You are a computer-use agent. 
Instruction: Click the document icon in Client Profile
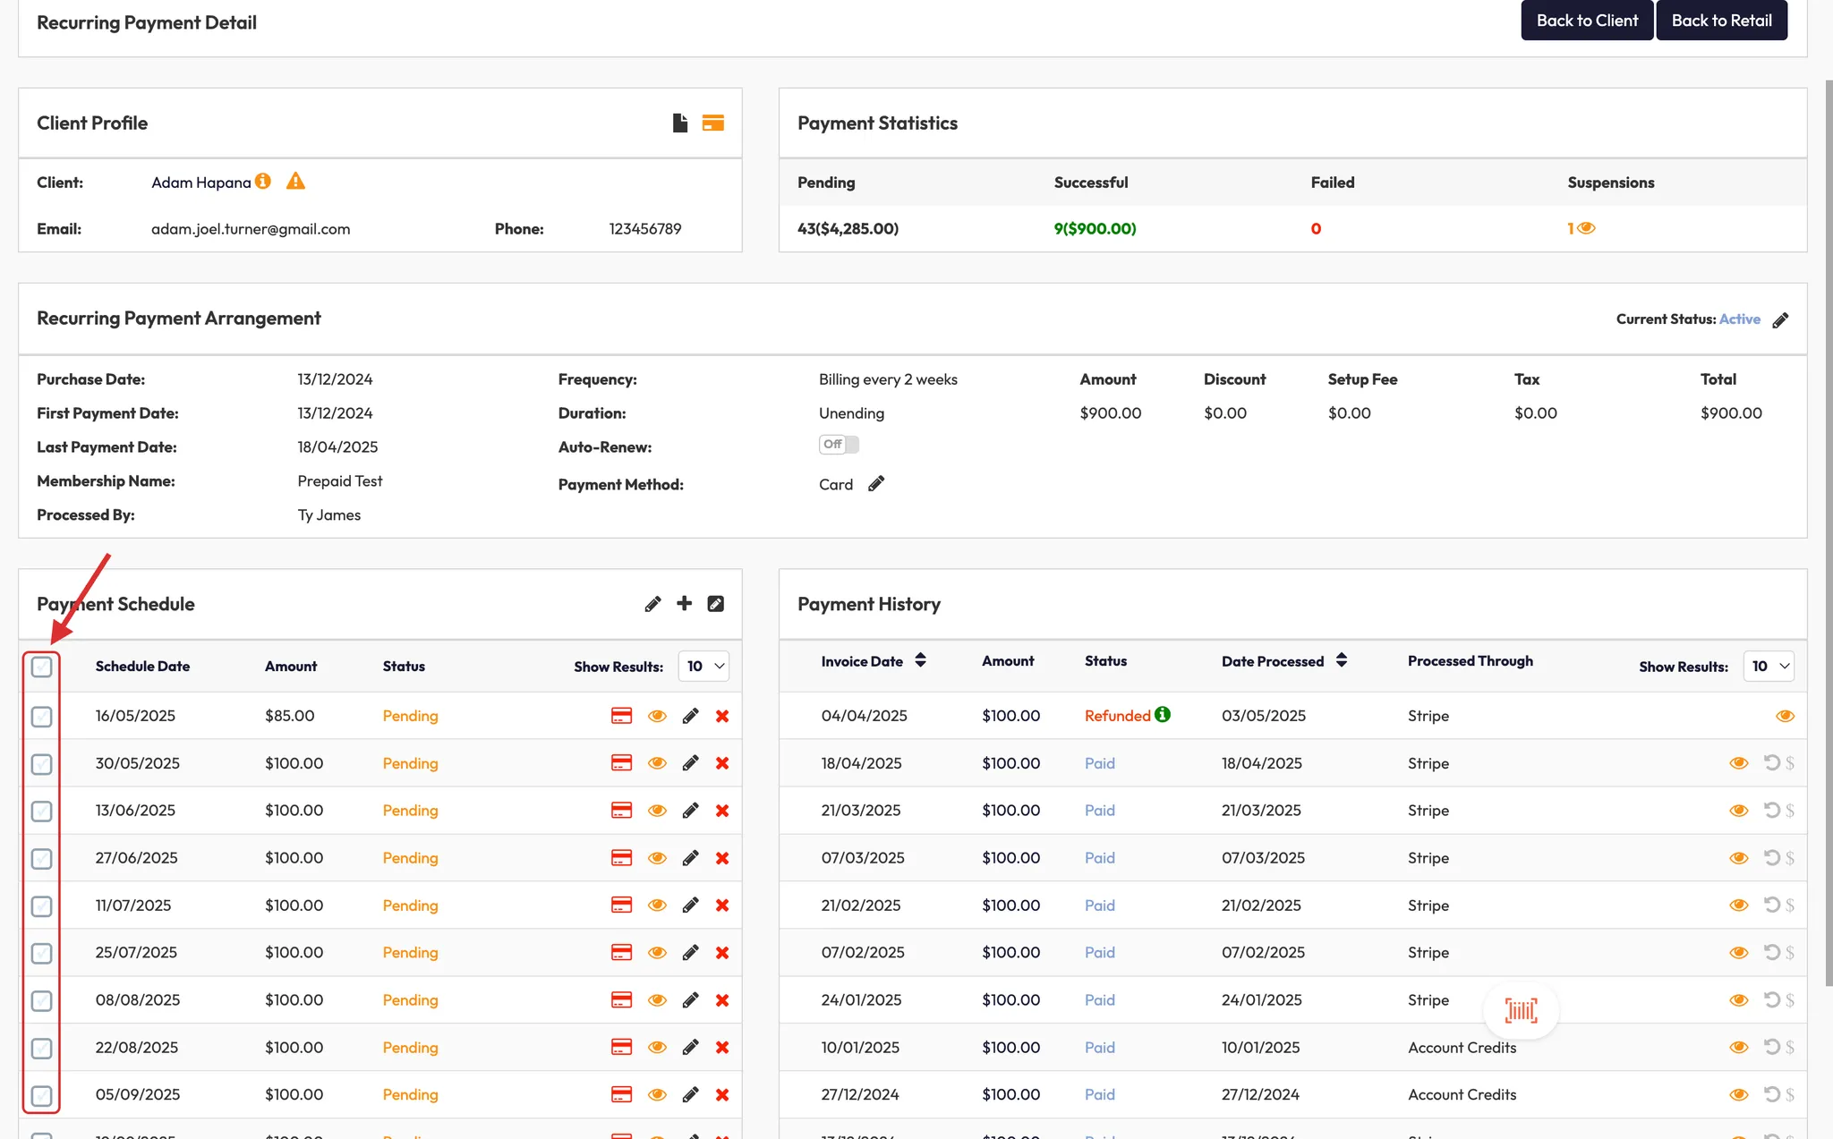coord(680,123)
